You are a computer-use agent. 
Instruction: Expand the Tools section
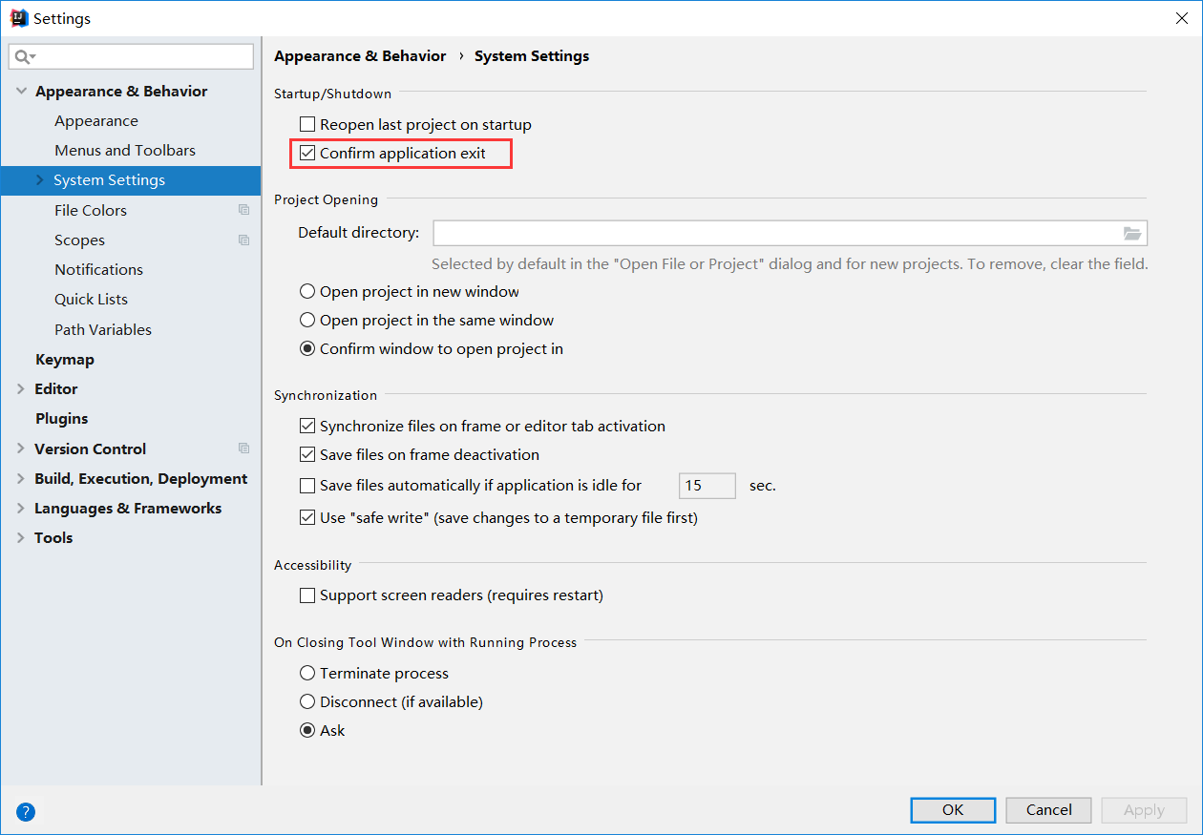point(21,537)
